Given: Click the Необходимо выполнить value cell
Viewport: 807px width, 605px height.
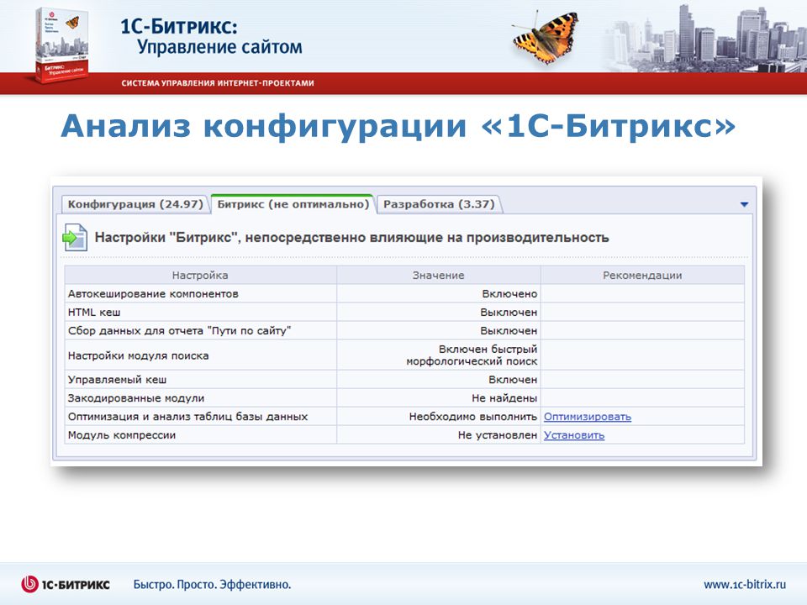Looking at the screenshot, I should tap(439, 417).
